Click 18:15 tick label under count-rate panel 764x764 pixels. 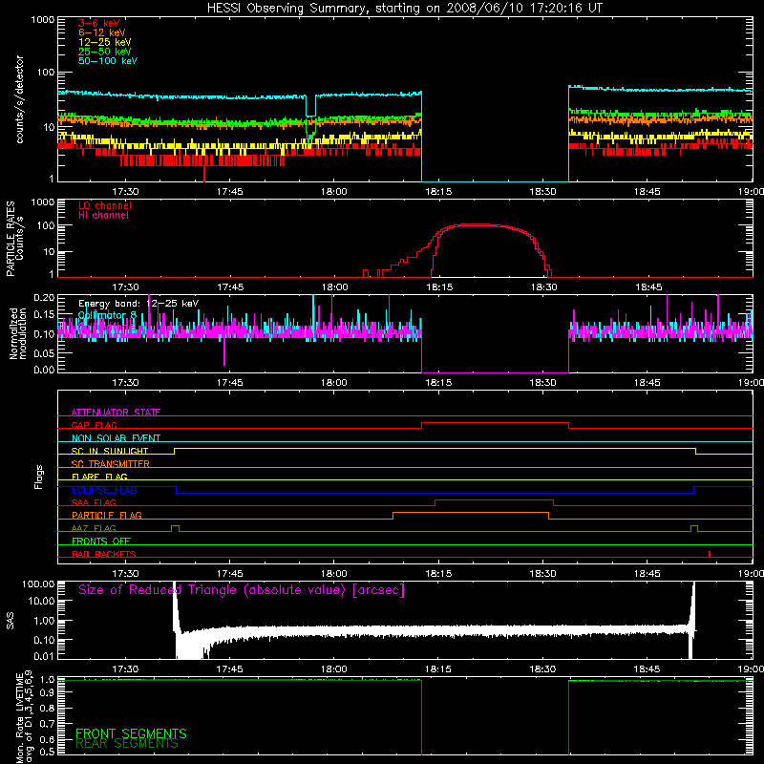[x=438, y=192]
